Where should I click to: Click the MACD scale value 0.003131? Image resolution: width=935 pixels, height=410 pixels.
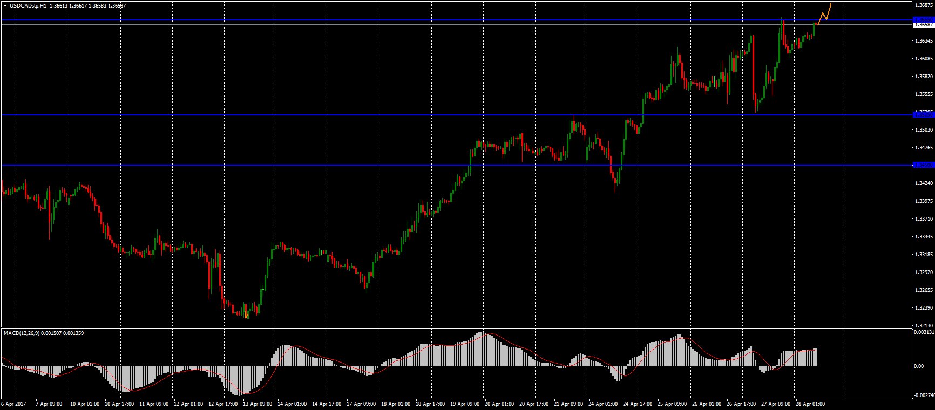[x=924, y=333]
